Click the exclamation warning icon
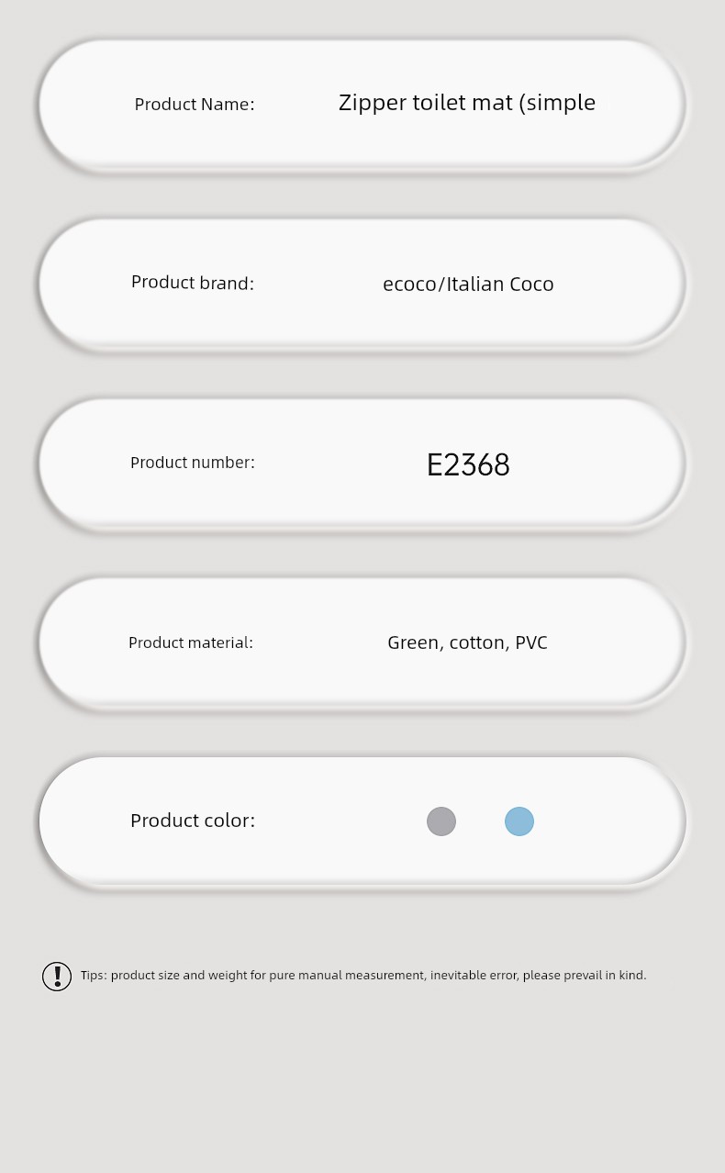 point(57,976)
